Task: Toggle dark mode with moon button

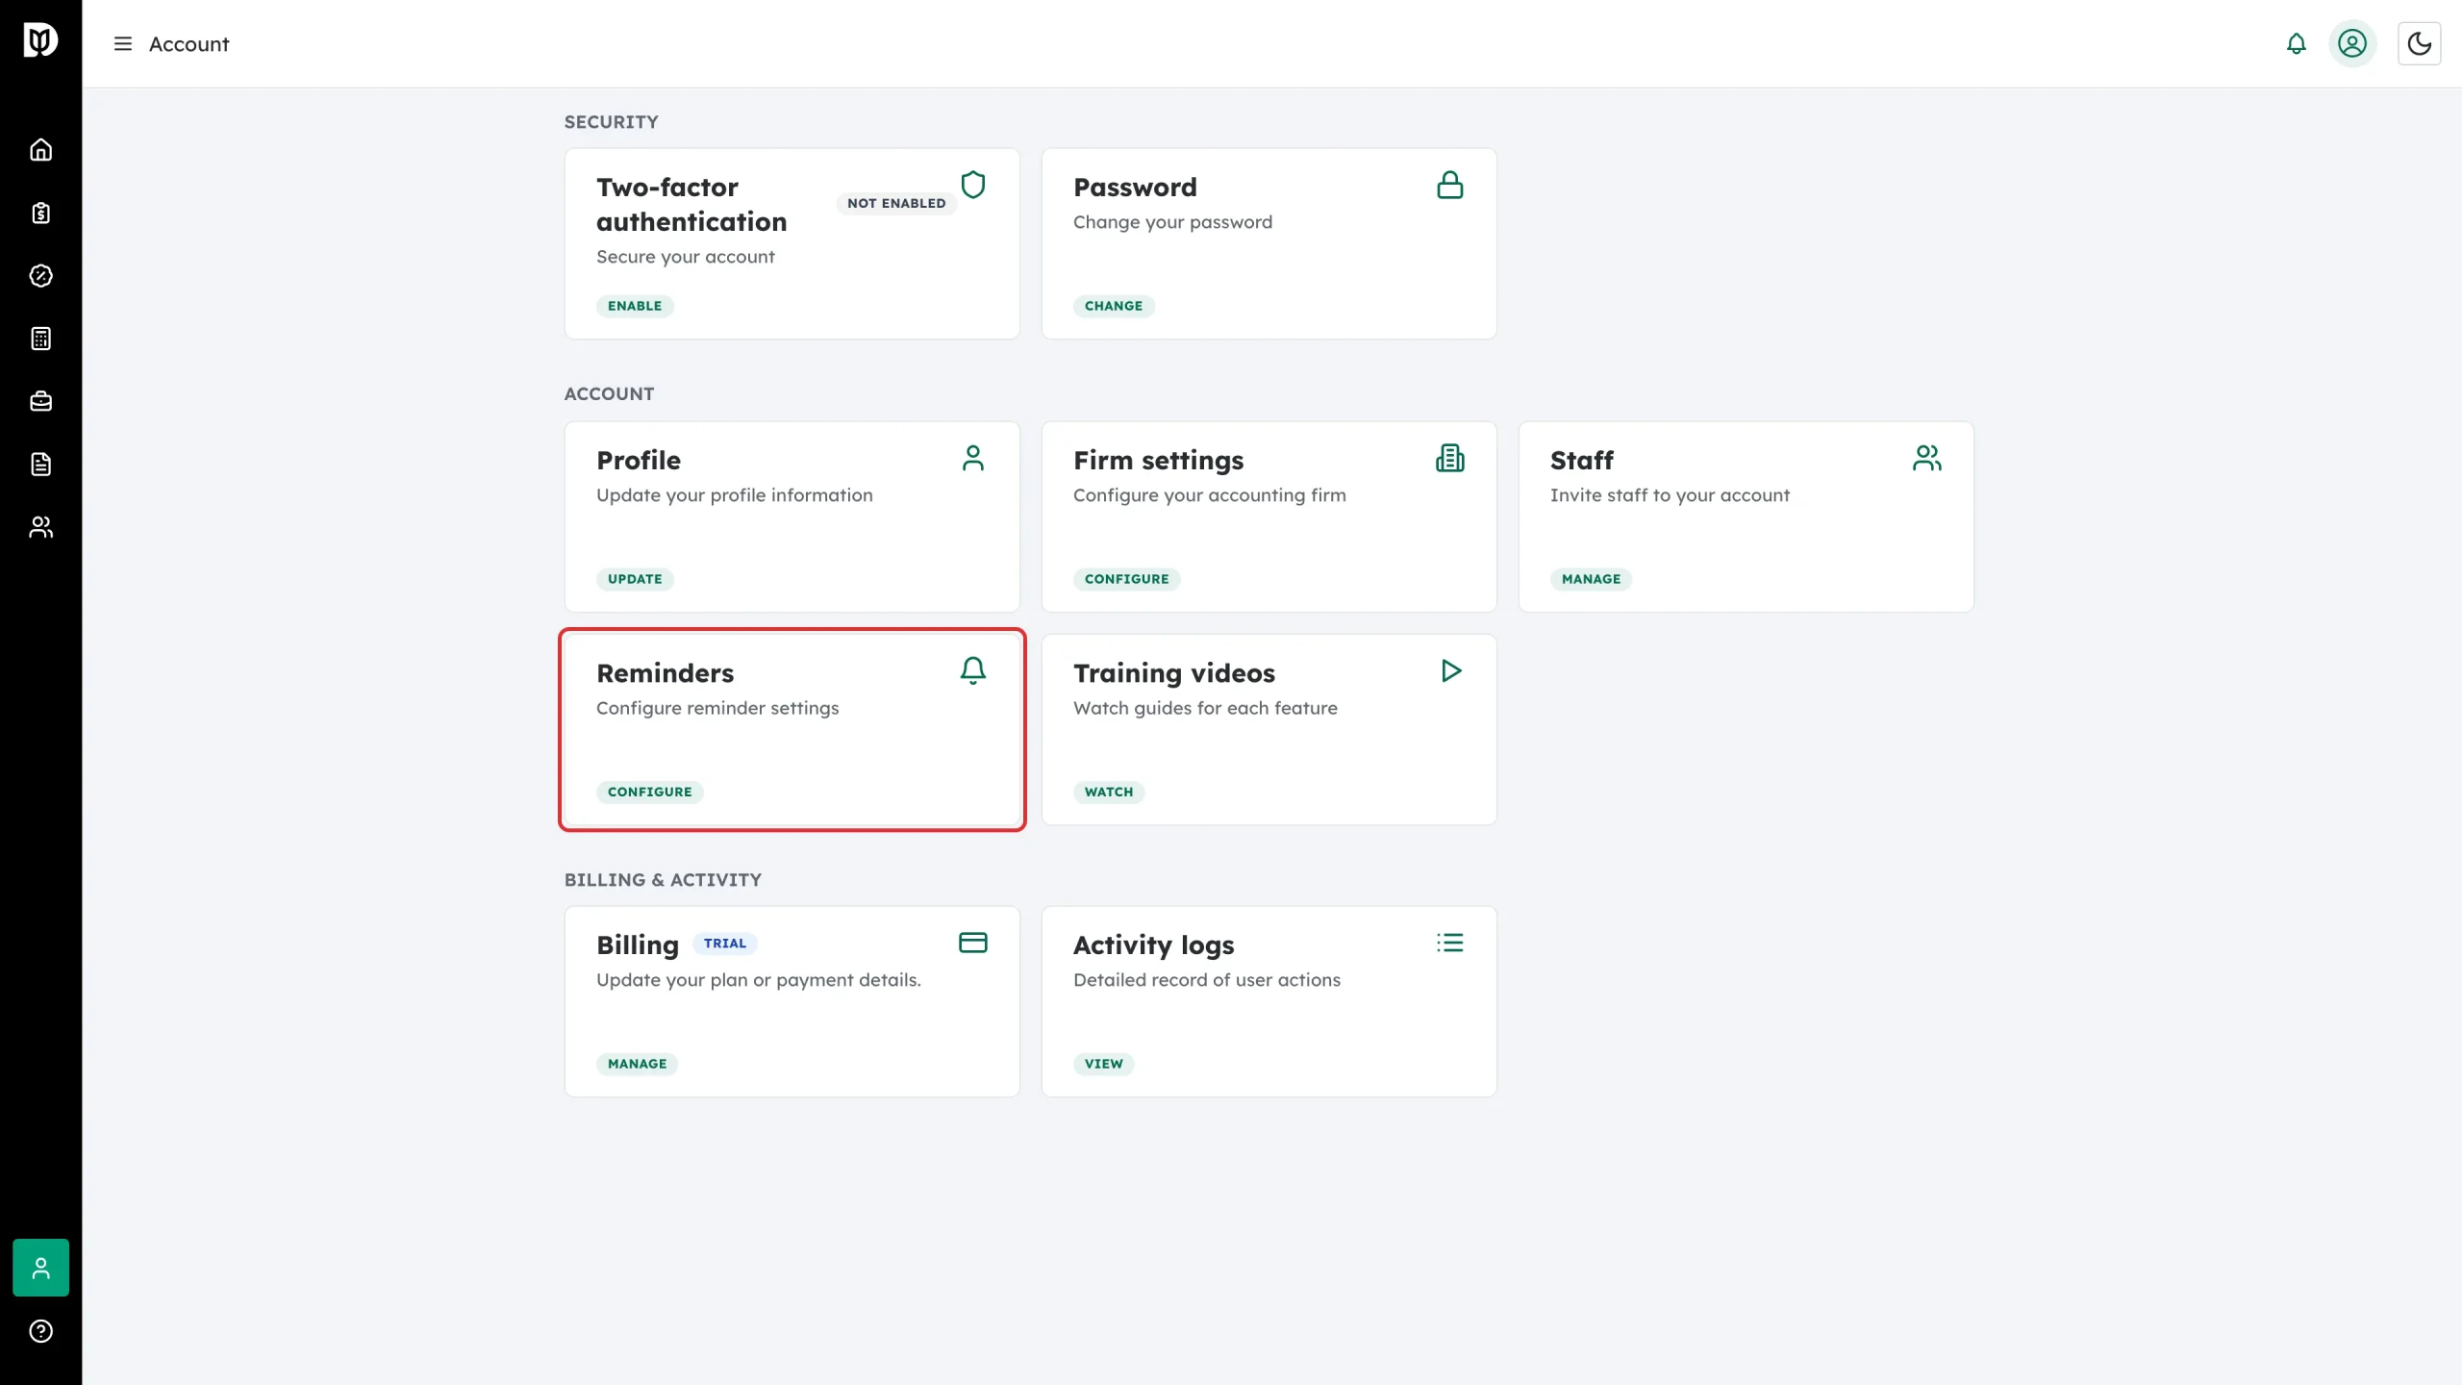Action: tap(2419, 43)
